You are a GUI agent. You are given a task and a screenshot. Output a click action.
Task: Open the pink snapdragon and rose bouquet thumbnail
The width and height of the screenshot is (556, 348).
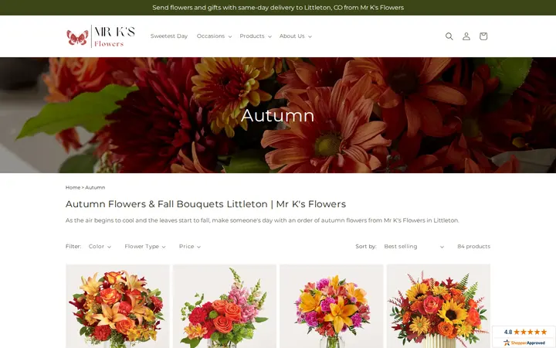(x=225, y=306)
